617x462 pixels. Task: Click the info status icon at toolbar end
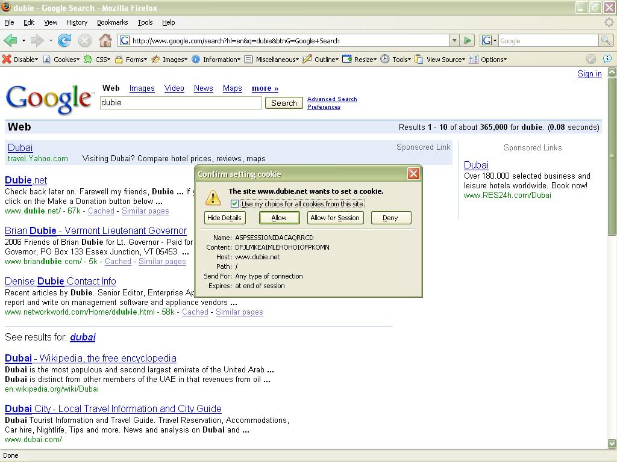tap(607, 58)
